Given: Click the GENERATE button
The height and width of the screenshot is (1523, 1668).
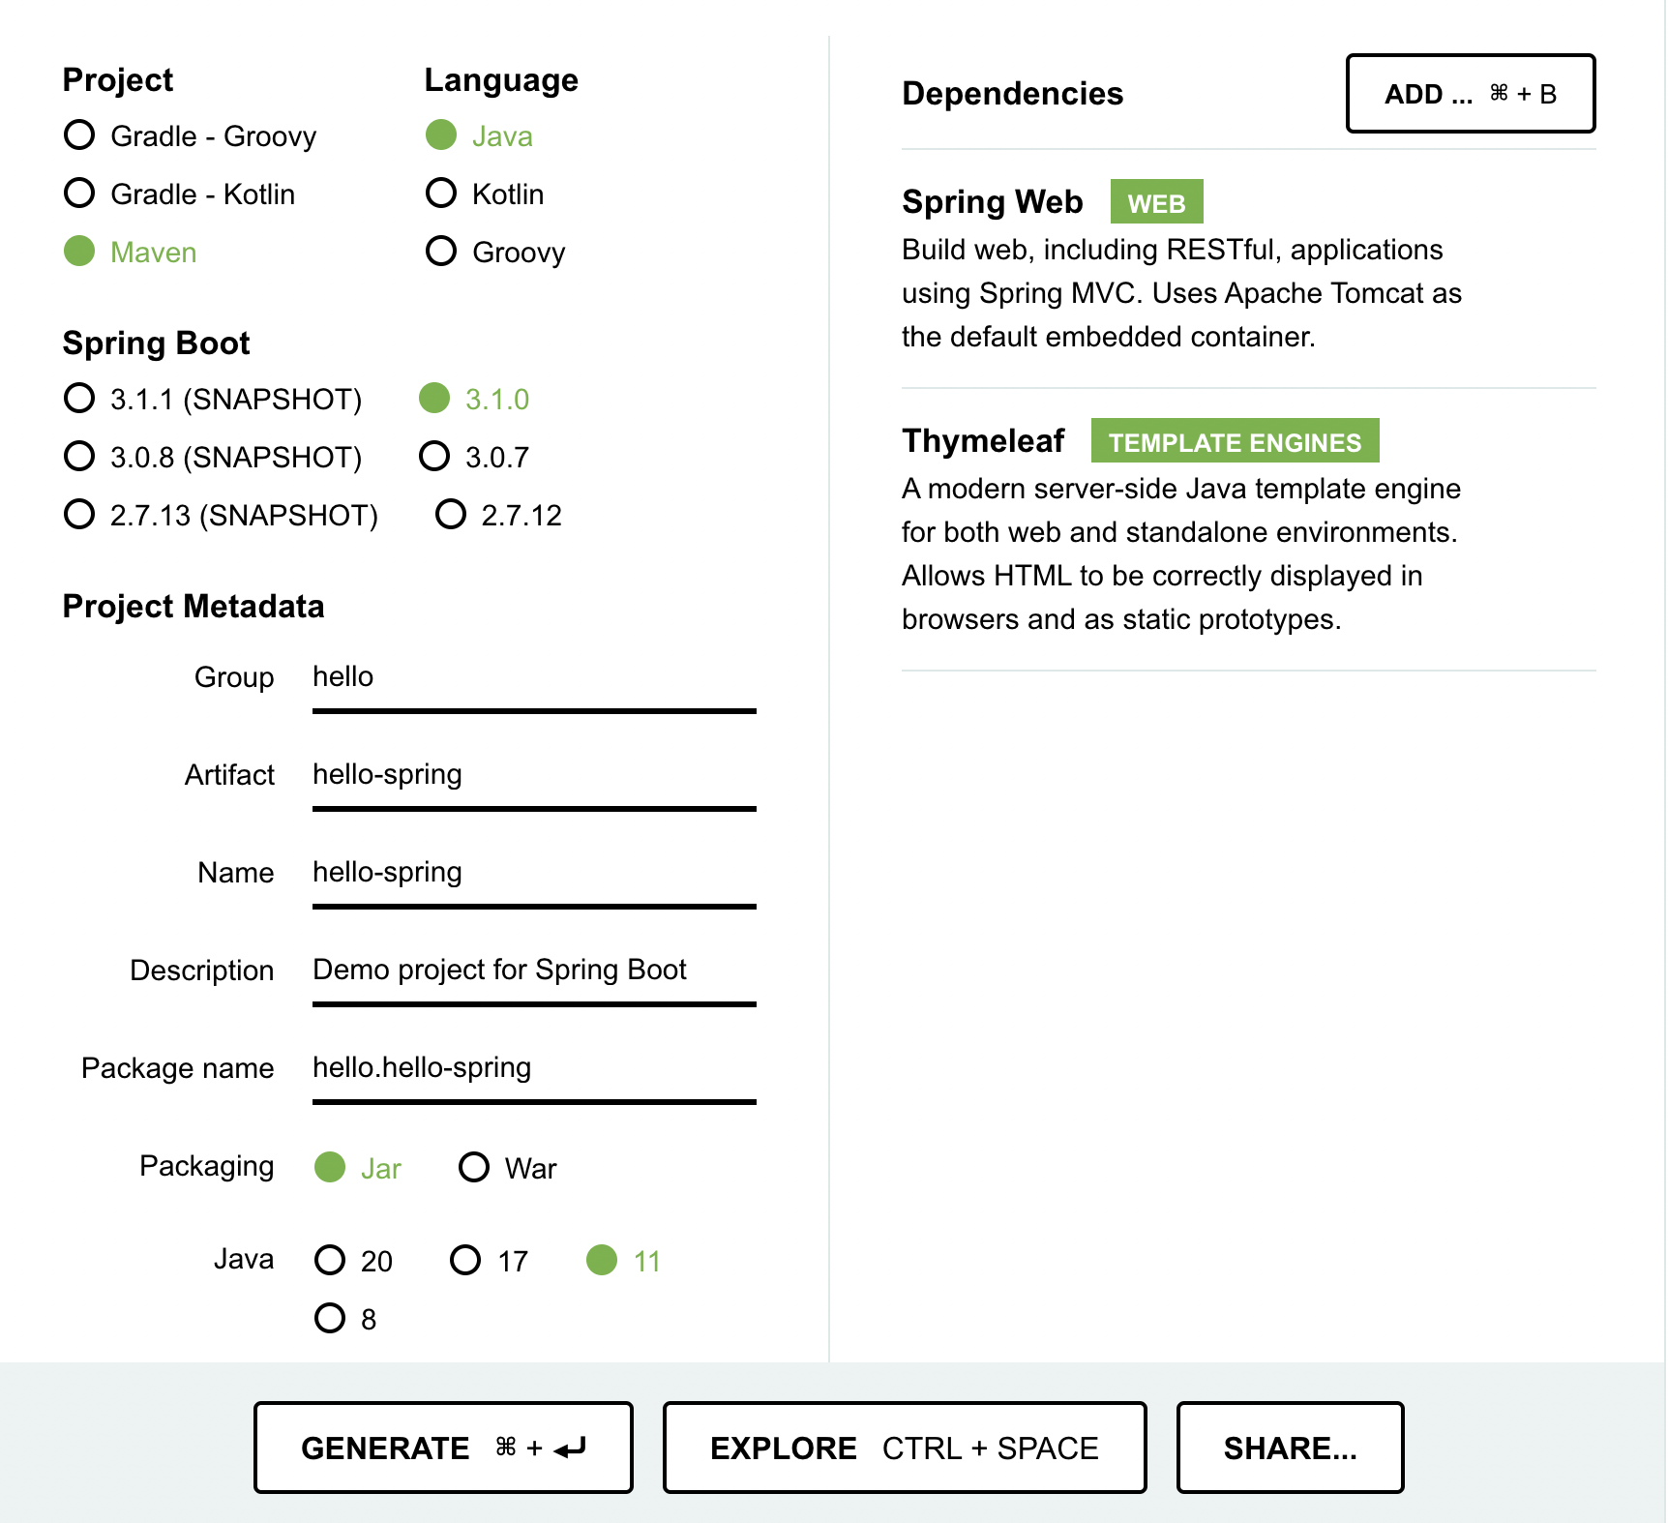Looking at the screenshot, I should pos(443,1448).
